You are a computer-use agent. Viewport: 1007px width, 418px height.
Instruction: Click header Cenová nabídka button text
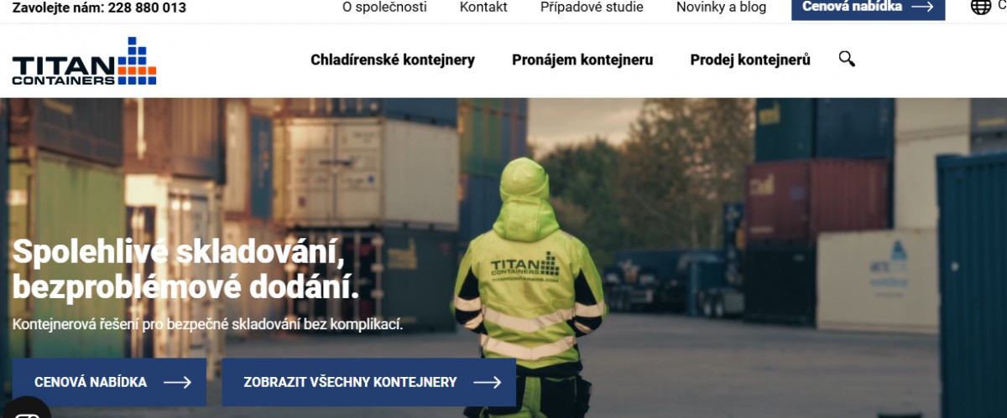852,7
